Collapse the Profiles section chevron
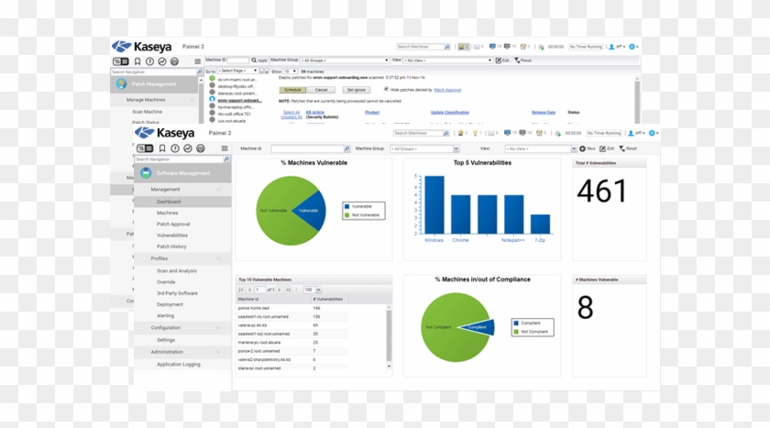Screen dimensions: 770x428 point(218,258)
